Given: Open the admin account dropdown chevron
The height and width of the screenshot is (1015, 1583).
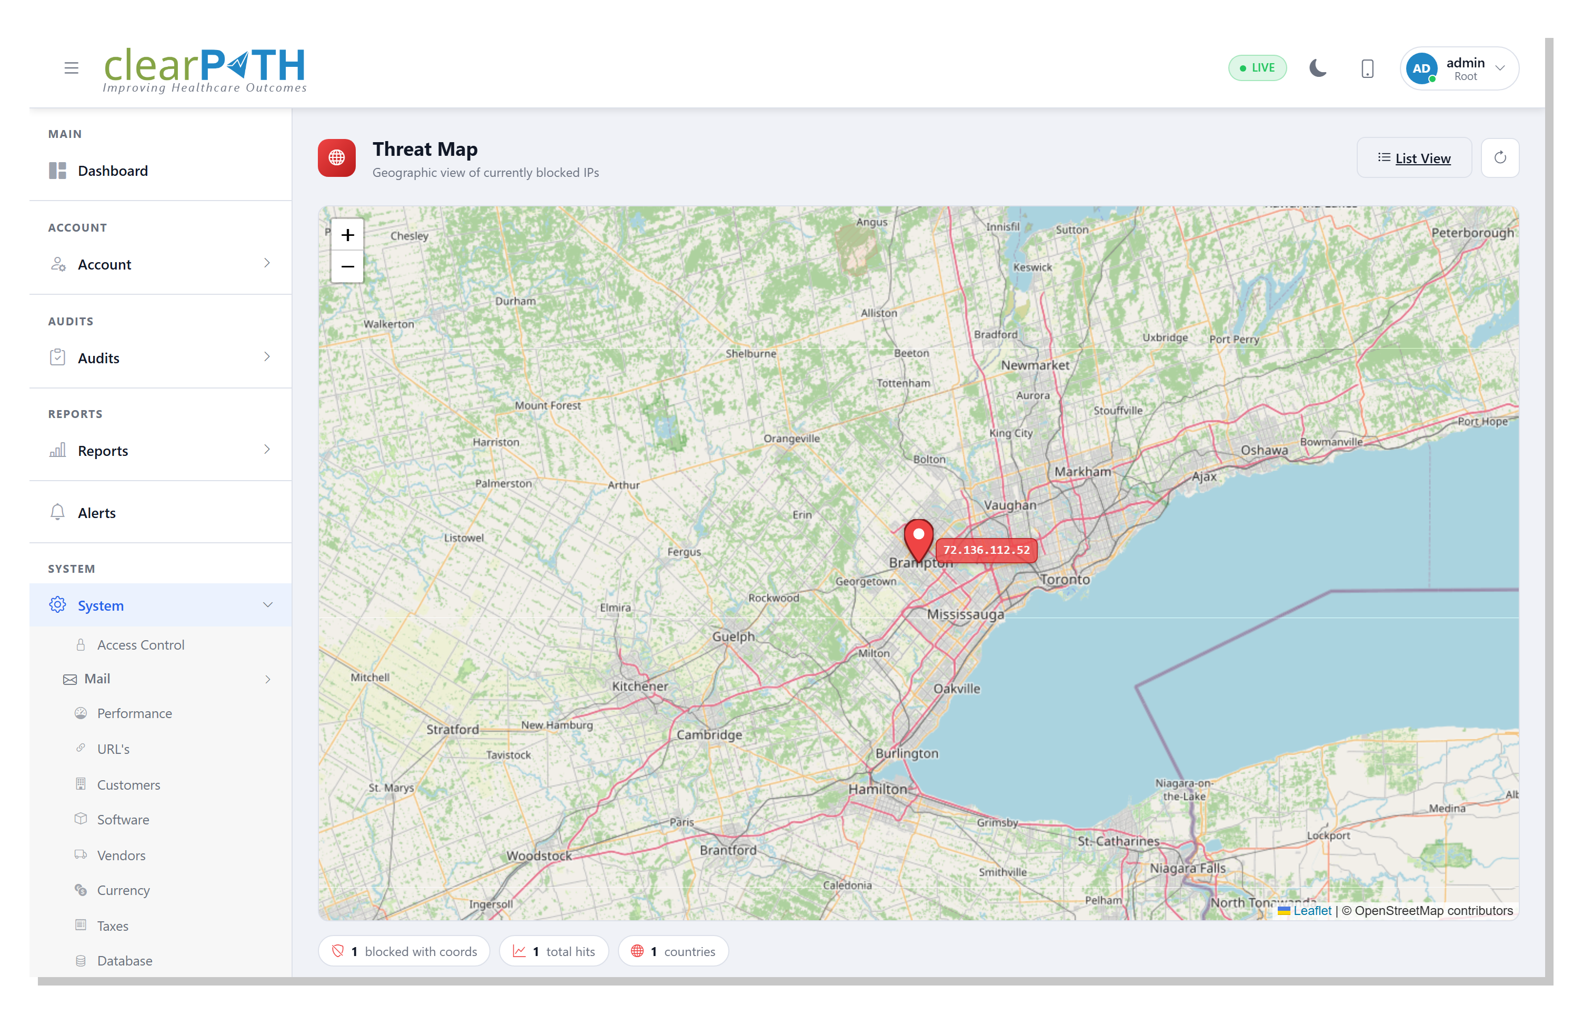Looking at the screenshot, I should [x=1500, y=68].
